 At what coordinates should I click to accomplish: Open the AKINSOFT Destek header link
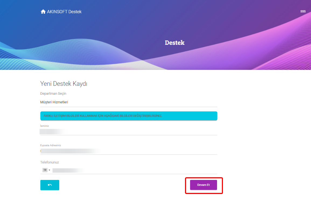tap(61, 12)
